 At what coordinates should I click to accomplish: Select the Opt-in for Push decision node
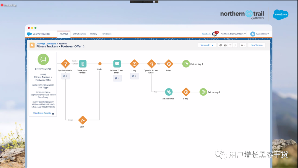tap(66, 64)
